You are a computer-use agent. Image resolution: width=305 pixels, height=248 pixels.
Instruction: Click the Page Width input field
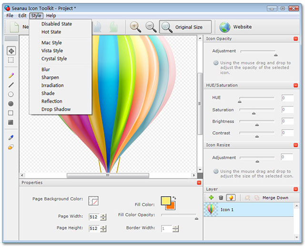tap(94, 217)
